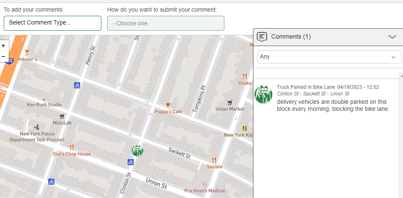
Task: Collapse the Comments panel with chevron
Action: [392, 37]
